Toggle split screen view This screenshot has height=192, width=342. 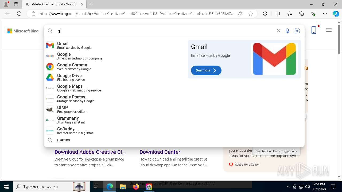point(278,14)
